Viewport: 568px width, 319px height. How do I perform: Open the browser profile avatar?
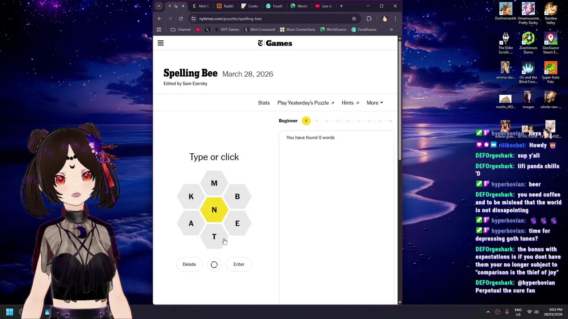click(385, 19)
